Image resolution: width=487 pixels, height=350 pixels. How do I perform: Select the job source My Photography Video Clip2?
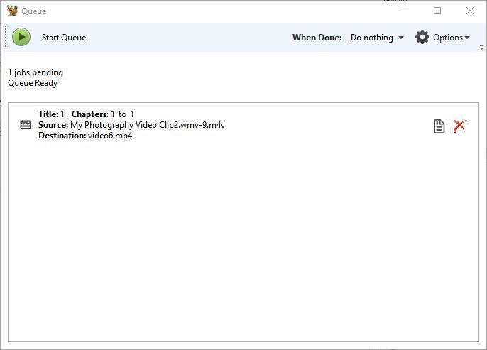tap(147, 125)
